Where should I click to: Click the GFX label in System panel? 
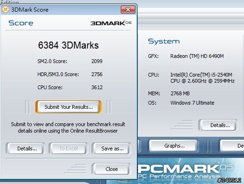coord(153,56)
